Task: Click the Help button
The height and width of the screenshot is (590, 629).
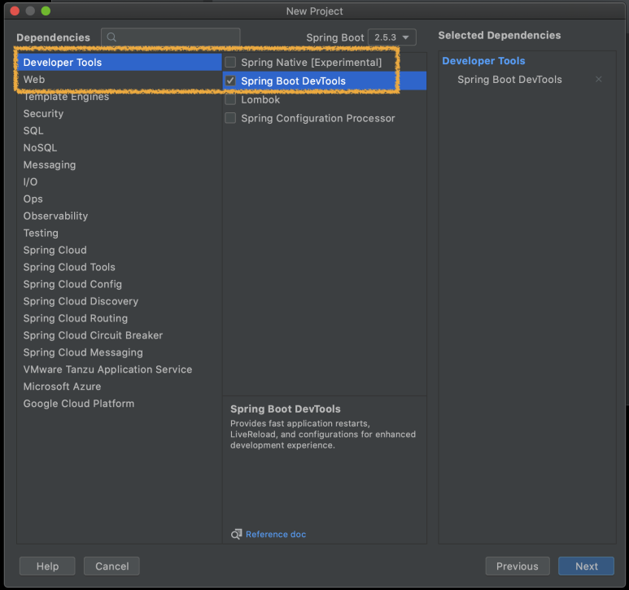Action: (47, 566)
